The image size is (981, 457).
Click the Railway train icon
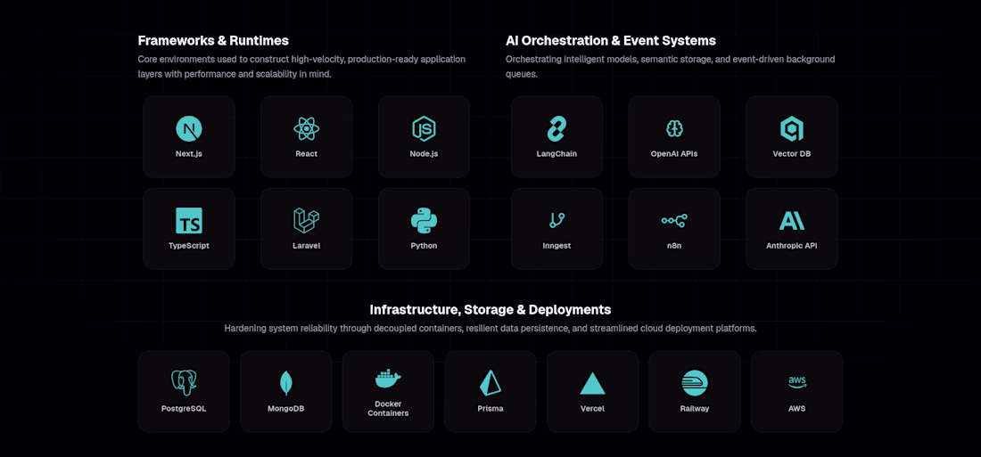[695, 383]
